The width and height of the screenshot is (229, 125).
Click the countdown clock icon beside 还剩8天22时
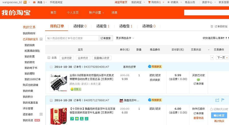pos(211,109)
